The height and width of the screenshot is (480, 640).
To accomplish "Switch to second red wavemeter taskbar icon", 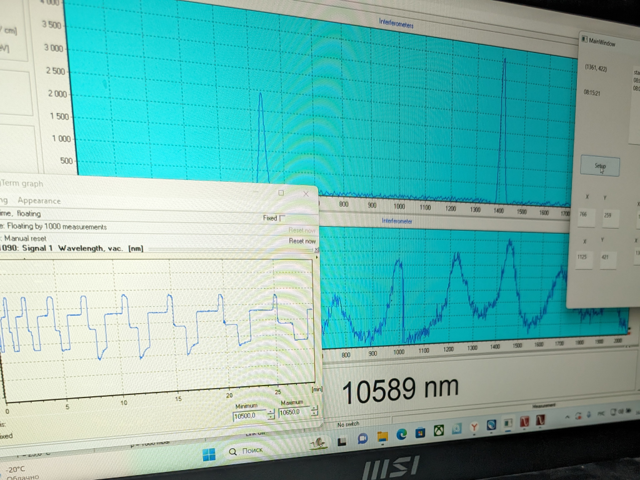I will click(541, 419).
